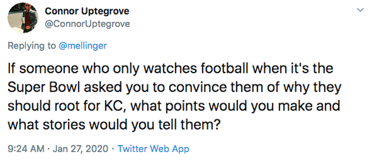
Task: Click the "Replying to" label
Action: [32, 46]
